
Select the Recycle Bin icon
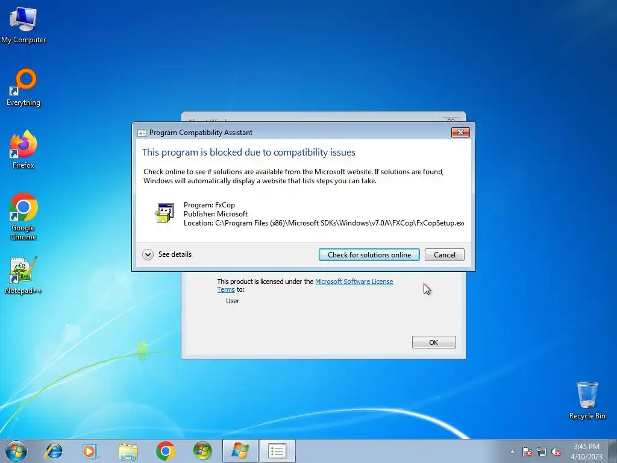[587, 400]
